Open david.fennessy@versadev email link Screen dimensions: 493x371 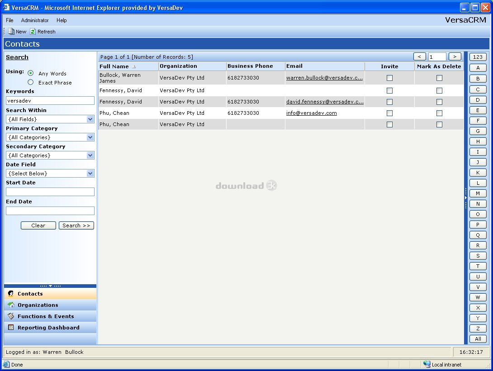tap(325, 102)
